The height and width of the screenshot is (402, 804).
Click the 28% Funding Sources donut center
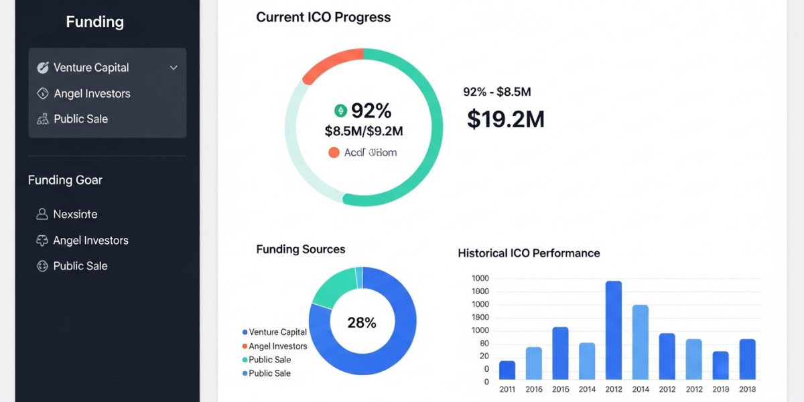(x=362, y=322)
